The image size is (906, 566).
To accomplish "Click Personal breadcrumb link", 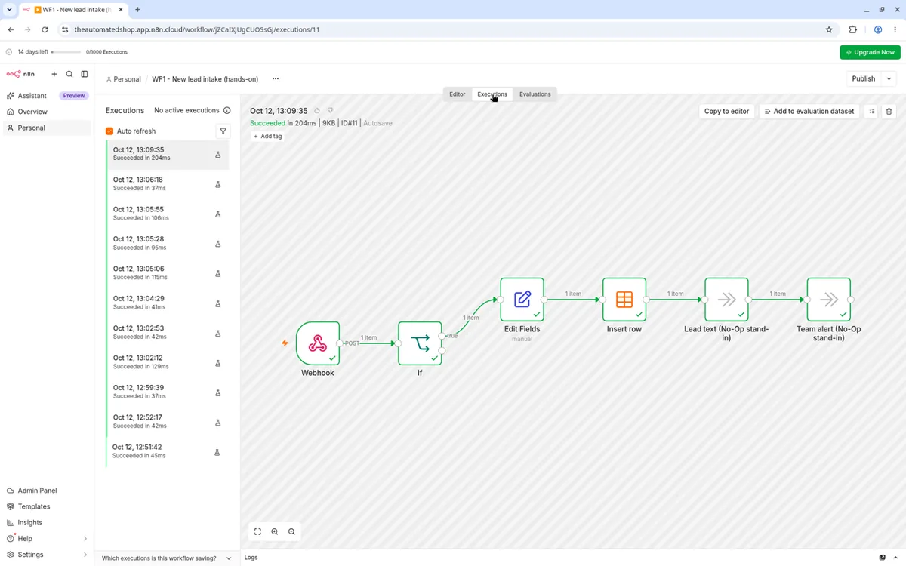I will coord(124,79).
